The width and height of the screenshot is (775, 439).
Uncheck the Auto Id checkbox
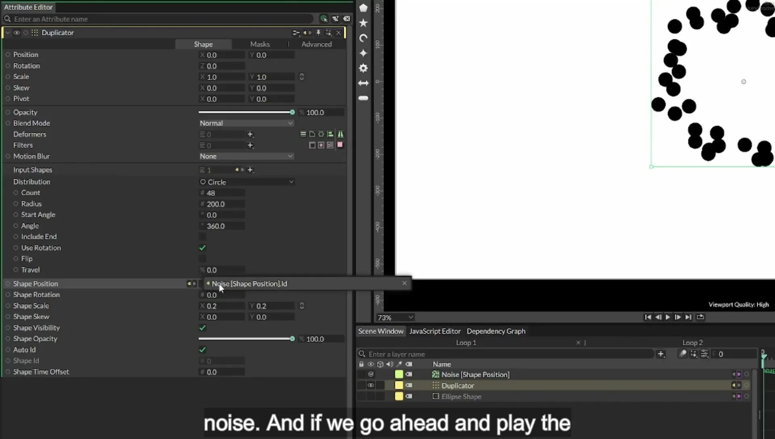pyautogui.click(x=202, y=350)
